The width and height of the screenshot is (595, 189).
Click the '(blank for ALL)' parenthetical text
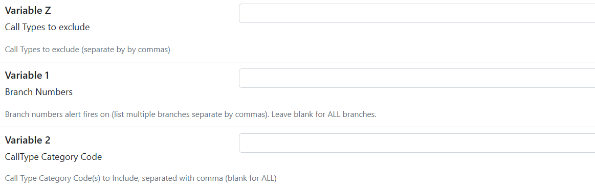click(251, 178)
